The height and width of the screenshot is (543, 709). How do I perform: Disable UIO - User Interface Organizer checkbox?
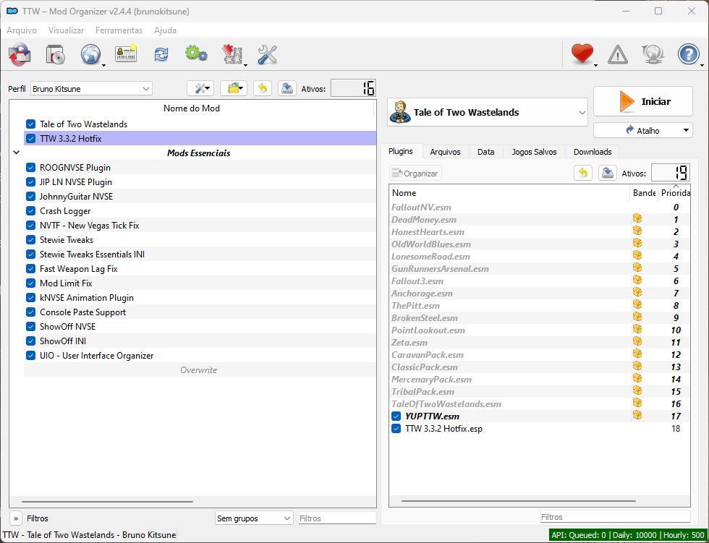tap(30, 356)
